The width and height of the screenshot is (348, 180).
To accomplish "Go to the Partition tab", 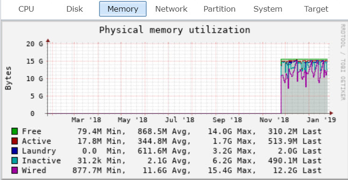I will 220,9.
